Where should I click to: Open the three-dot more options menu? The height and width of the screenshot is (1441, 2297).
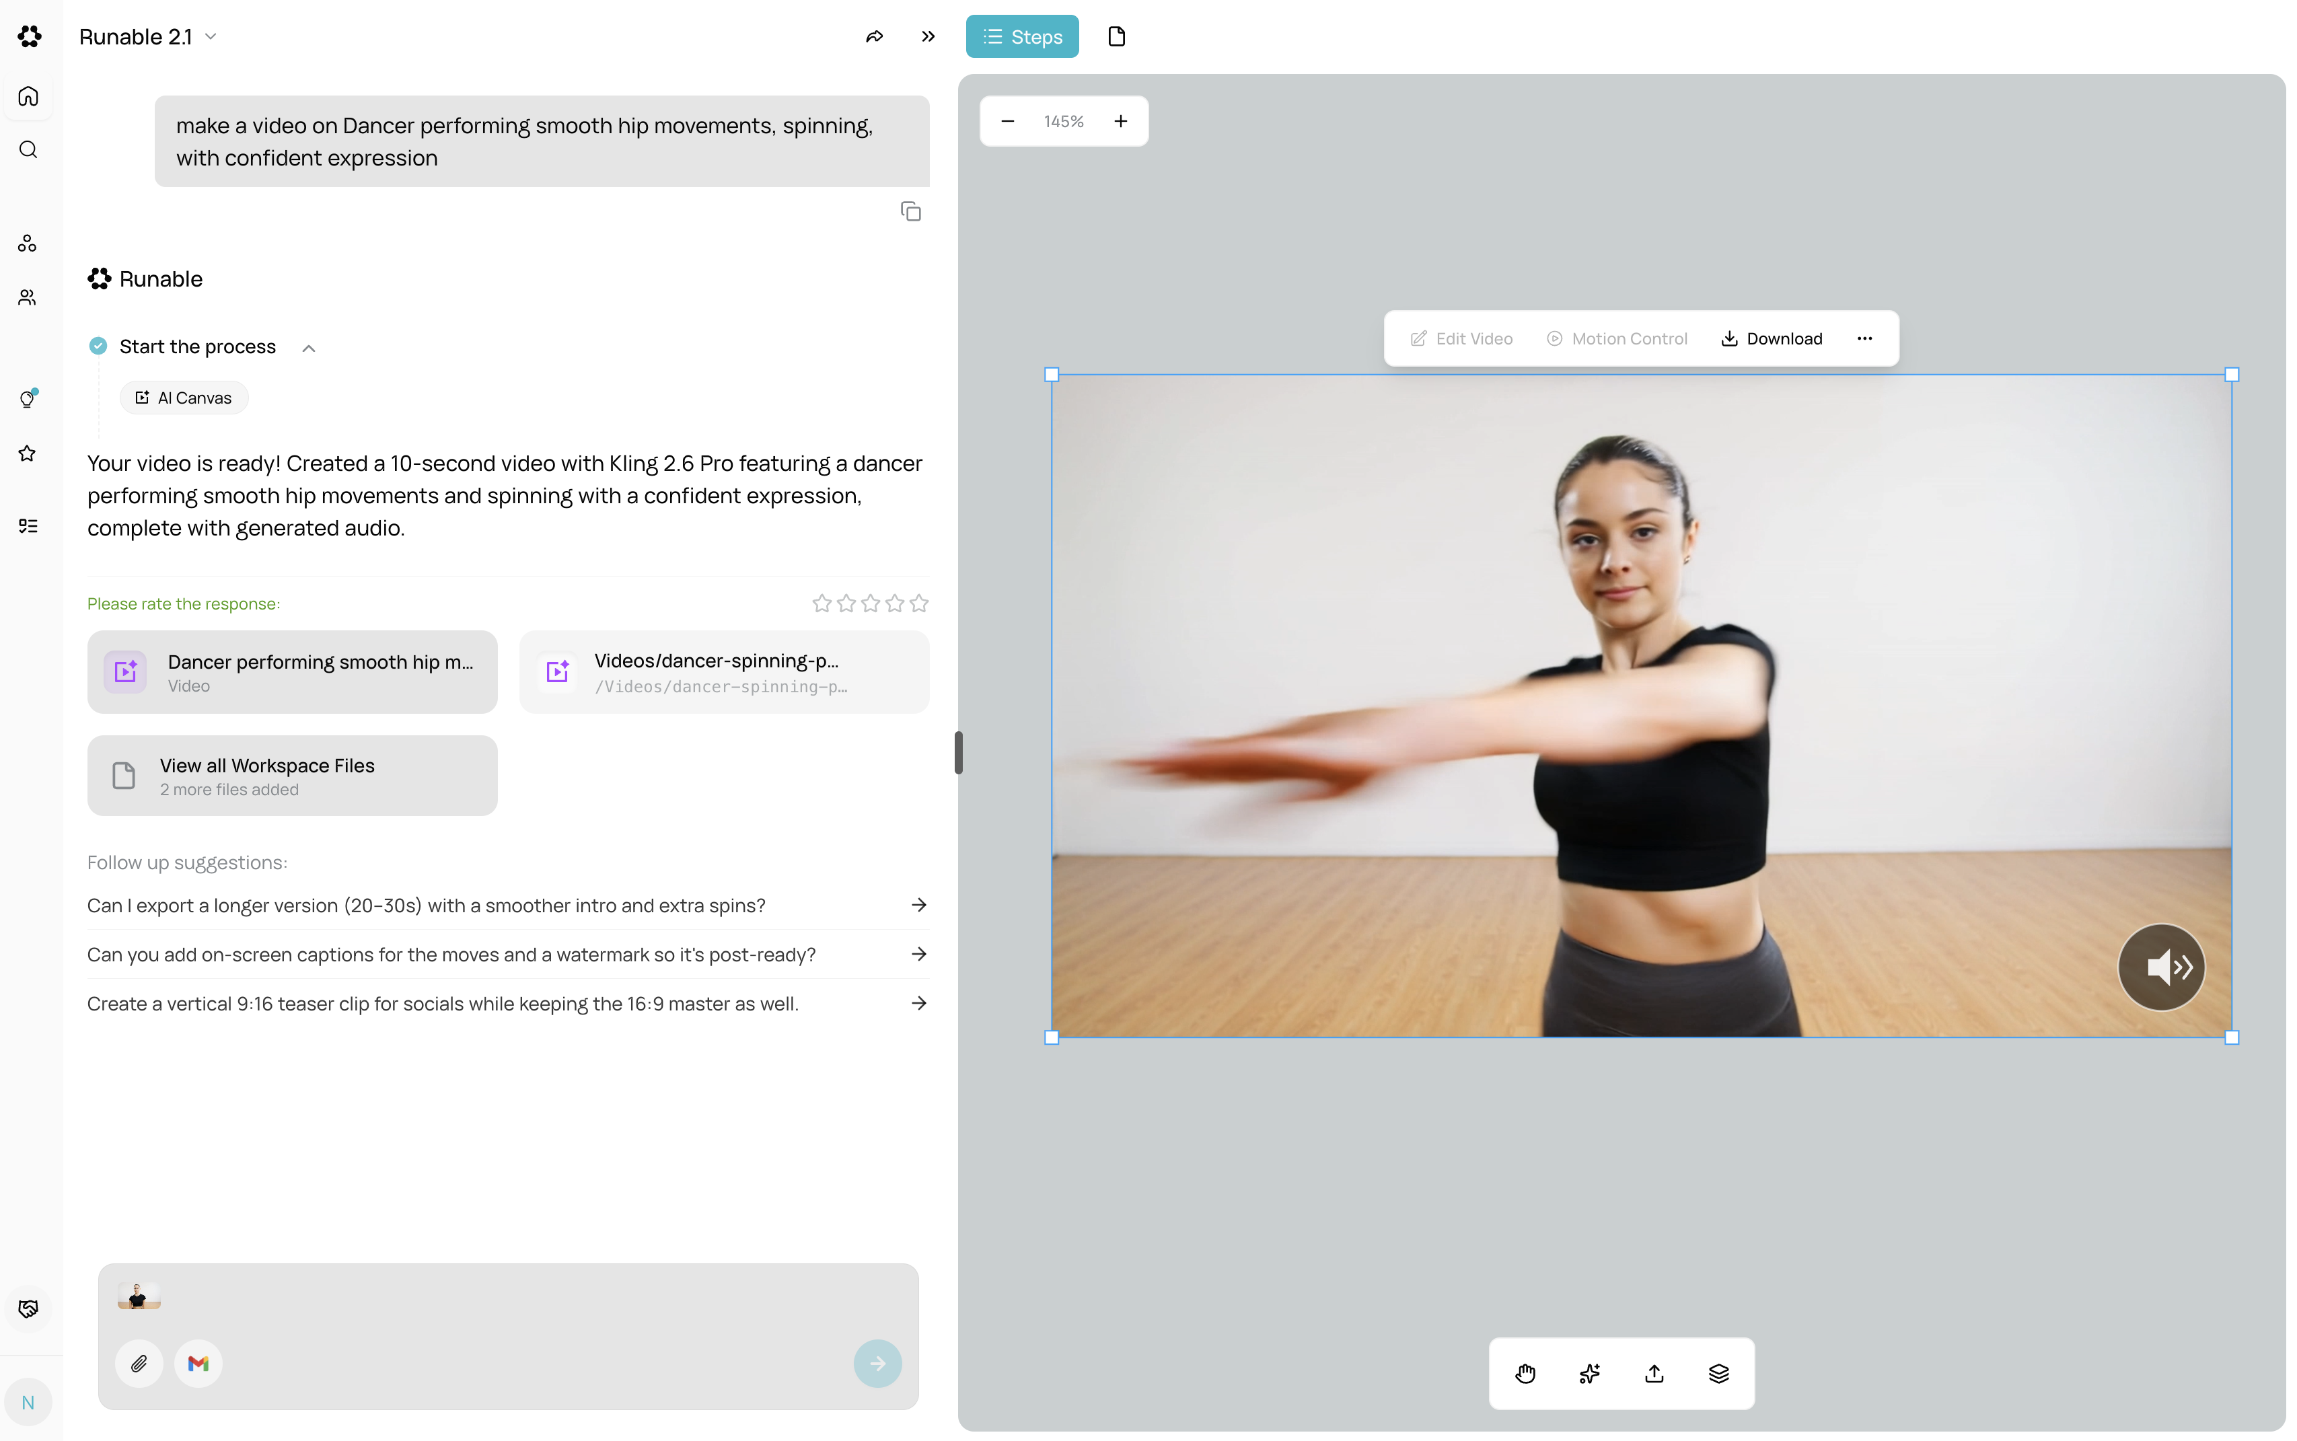(x=1864, y=338)
